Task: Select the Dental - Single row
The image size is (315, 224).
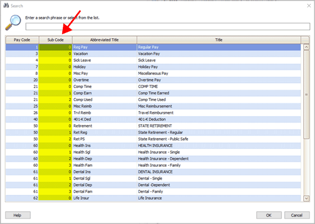Action: coord(153,178)
